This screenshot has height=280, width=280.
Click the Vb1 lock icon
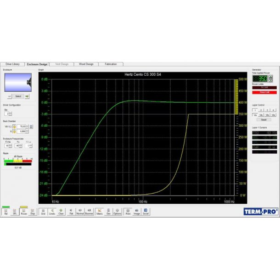tap(15, 127)
